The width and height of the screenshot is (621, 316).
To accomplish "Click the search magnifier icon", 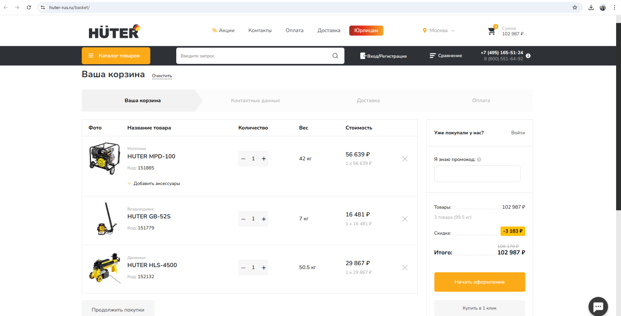I will (335, 56).
